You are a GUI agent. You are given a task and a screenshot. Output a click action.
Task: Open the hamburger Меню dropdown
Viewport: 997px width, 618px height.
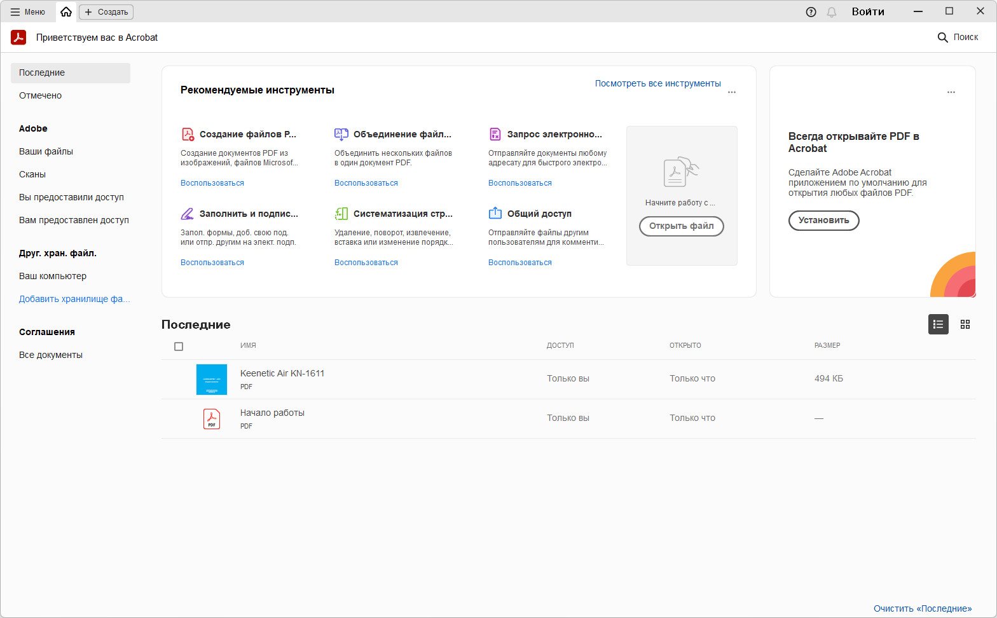coord(28,12)
